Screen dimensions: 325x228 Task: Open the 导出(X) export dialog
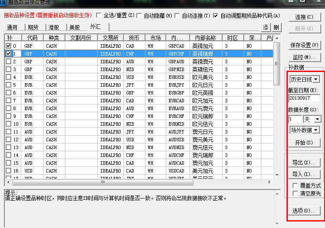[304, 163]
